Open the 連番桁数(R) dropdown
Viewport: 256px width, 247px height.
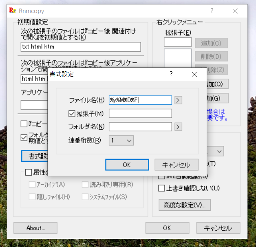[x=121, y=140]
